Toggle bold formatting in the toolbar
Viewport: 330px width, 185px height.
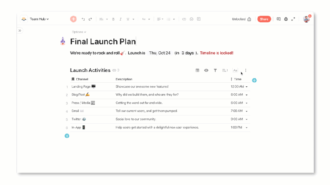pos(113,19)
